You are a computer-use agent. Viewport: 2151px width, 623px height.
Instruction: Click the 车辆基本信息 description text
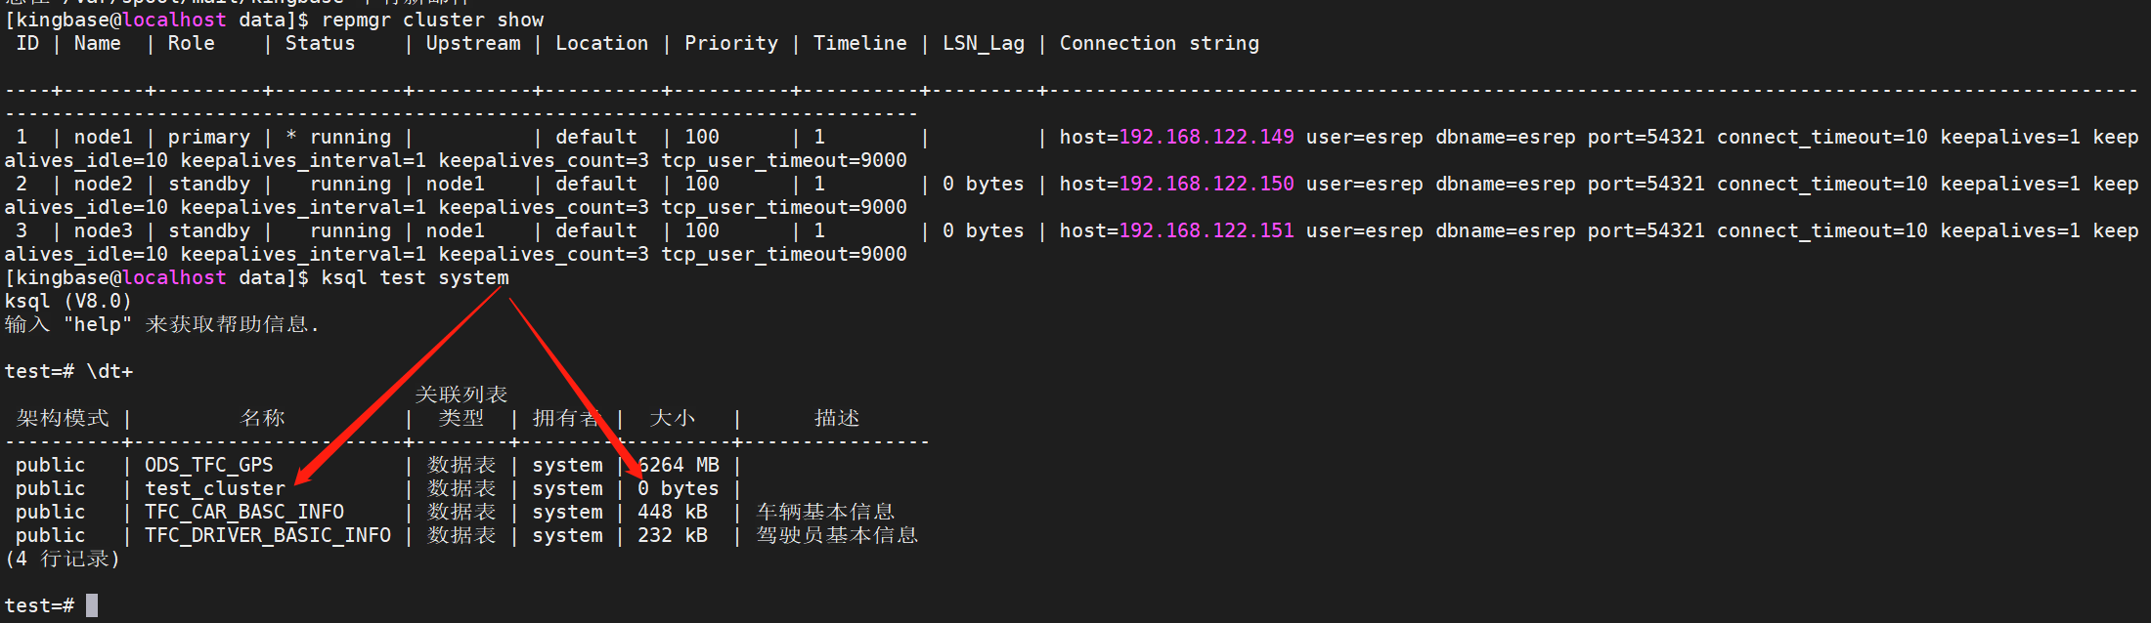825,512
